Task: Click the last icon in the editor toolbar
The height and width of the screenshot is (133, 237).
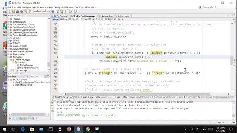Action: click(122, 19)
